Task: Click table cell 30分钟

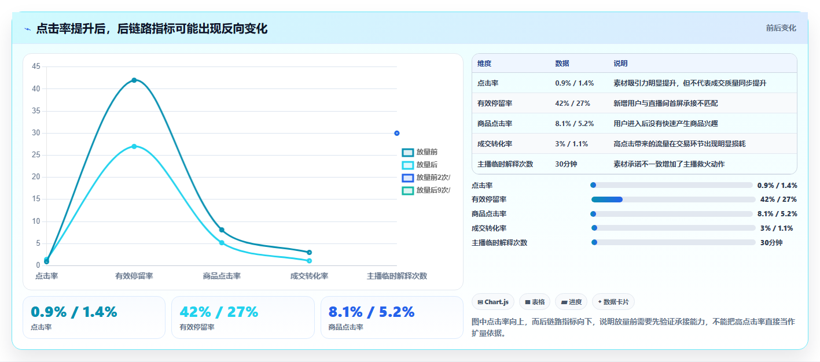Action: [566, 164]
